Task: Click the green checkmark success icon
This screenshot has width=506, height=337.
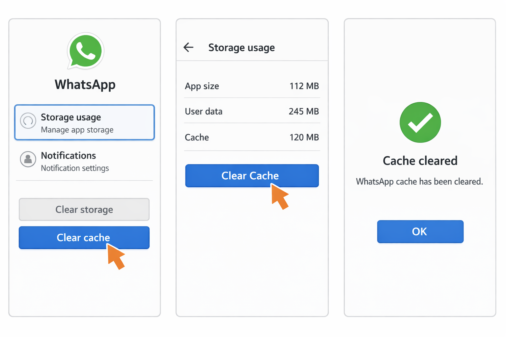Action: click(420, 122)
